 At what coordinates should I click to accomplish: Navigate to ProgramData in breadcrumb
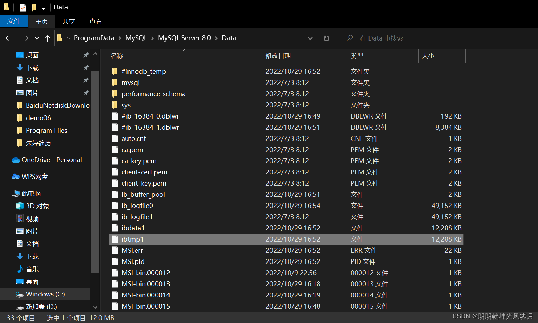[x=94, y=38]
